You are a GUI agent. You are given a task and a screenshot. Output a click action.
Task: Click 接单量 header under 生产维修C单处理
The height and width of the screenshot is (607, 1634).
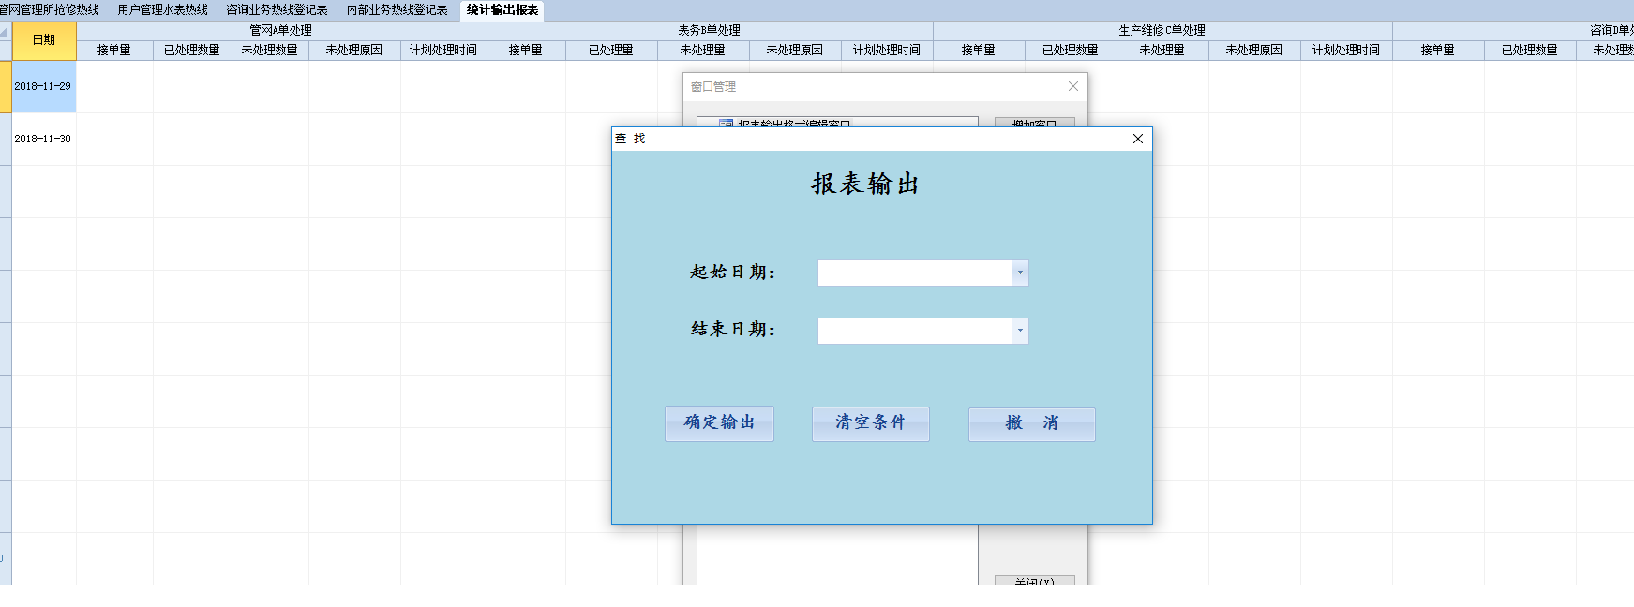click(x=979, y=51)
